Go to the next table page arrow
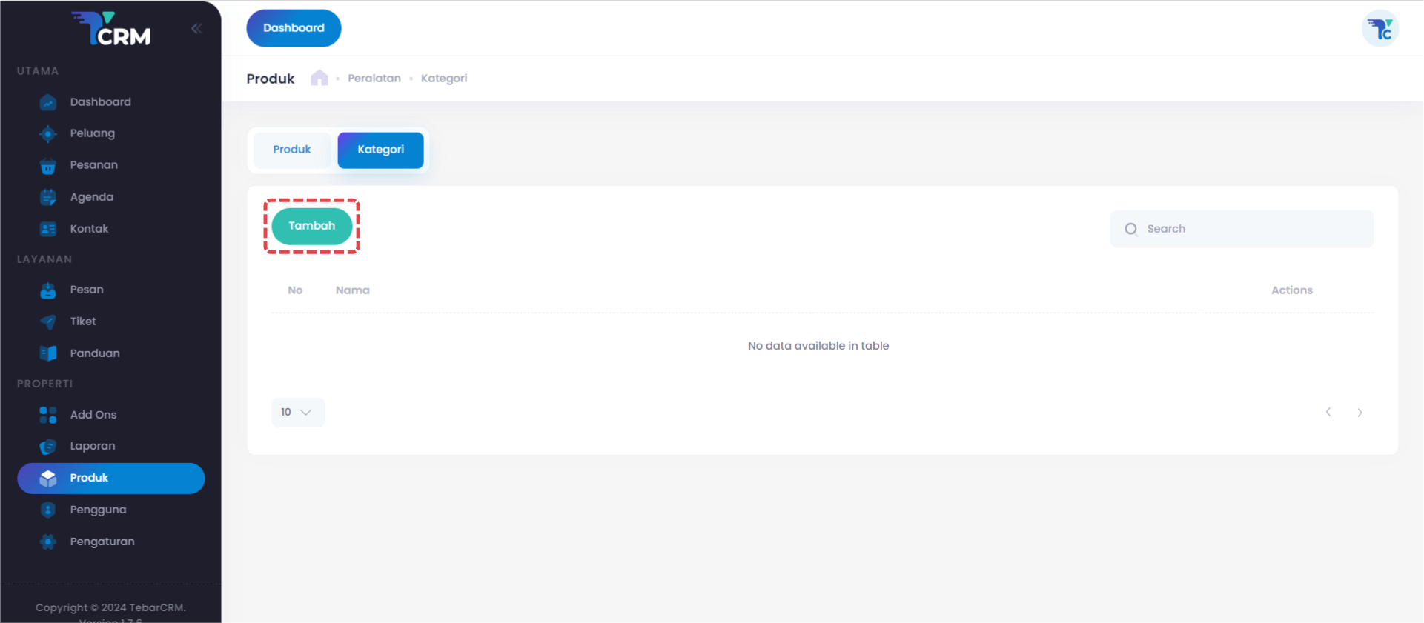Screen dimensions: 1424x623 point(1360,413)
